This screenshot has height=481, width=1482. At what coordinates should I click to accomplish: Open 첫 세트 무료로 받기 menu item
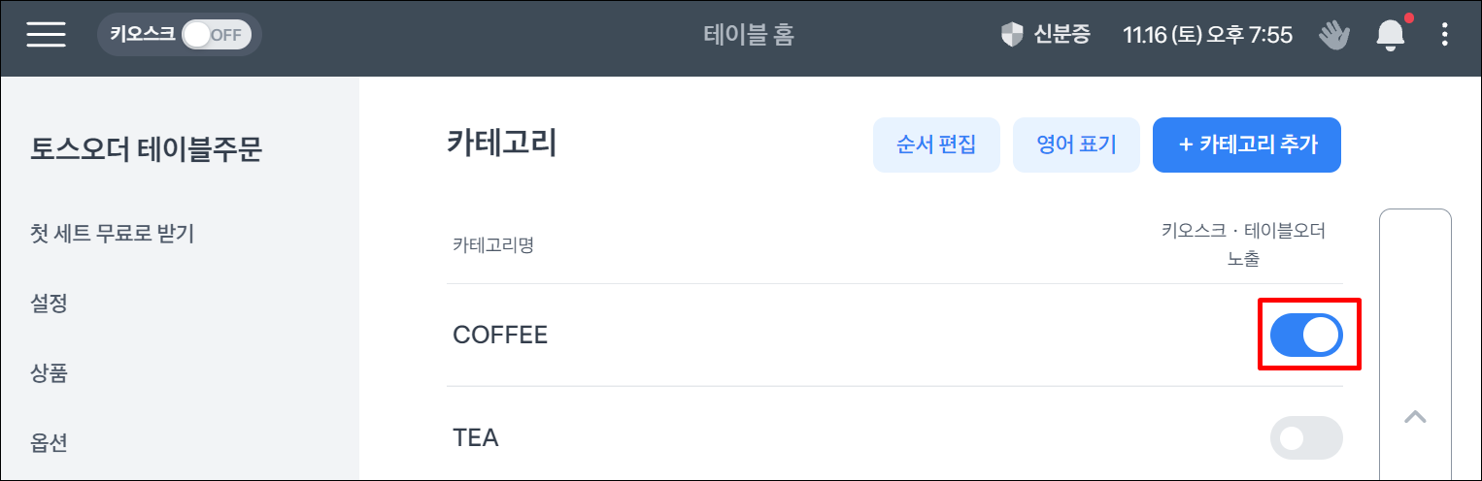tap(113, 234)
